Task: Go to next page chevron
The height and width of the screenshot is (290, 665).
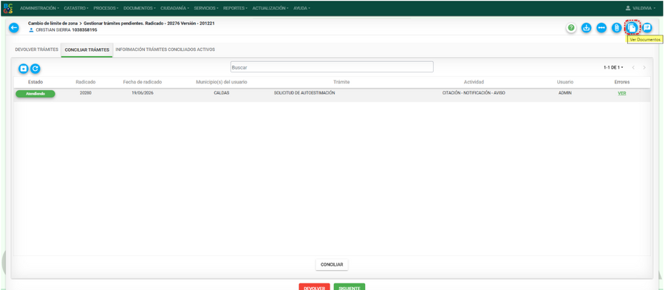Action: [x=644, y=68]
